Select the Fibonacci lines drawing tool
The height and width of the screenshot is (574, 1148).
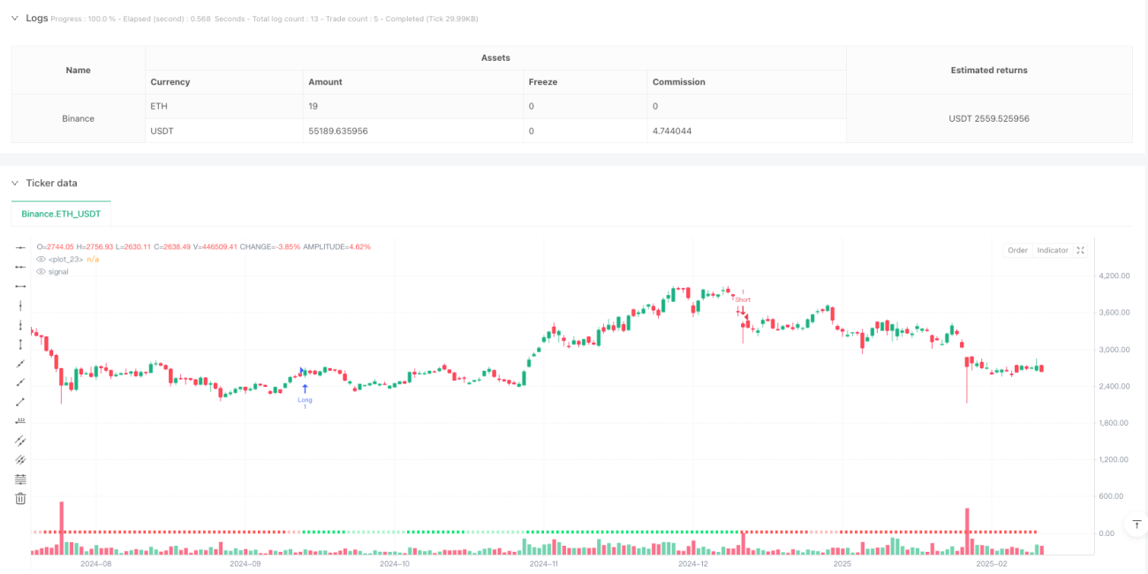click(21, 479)
